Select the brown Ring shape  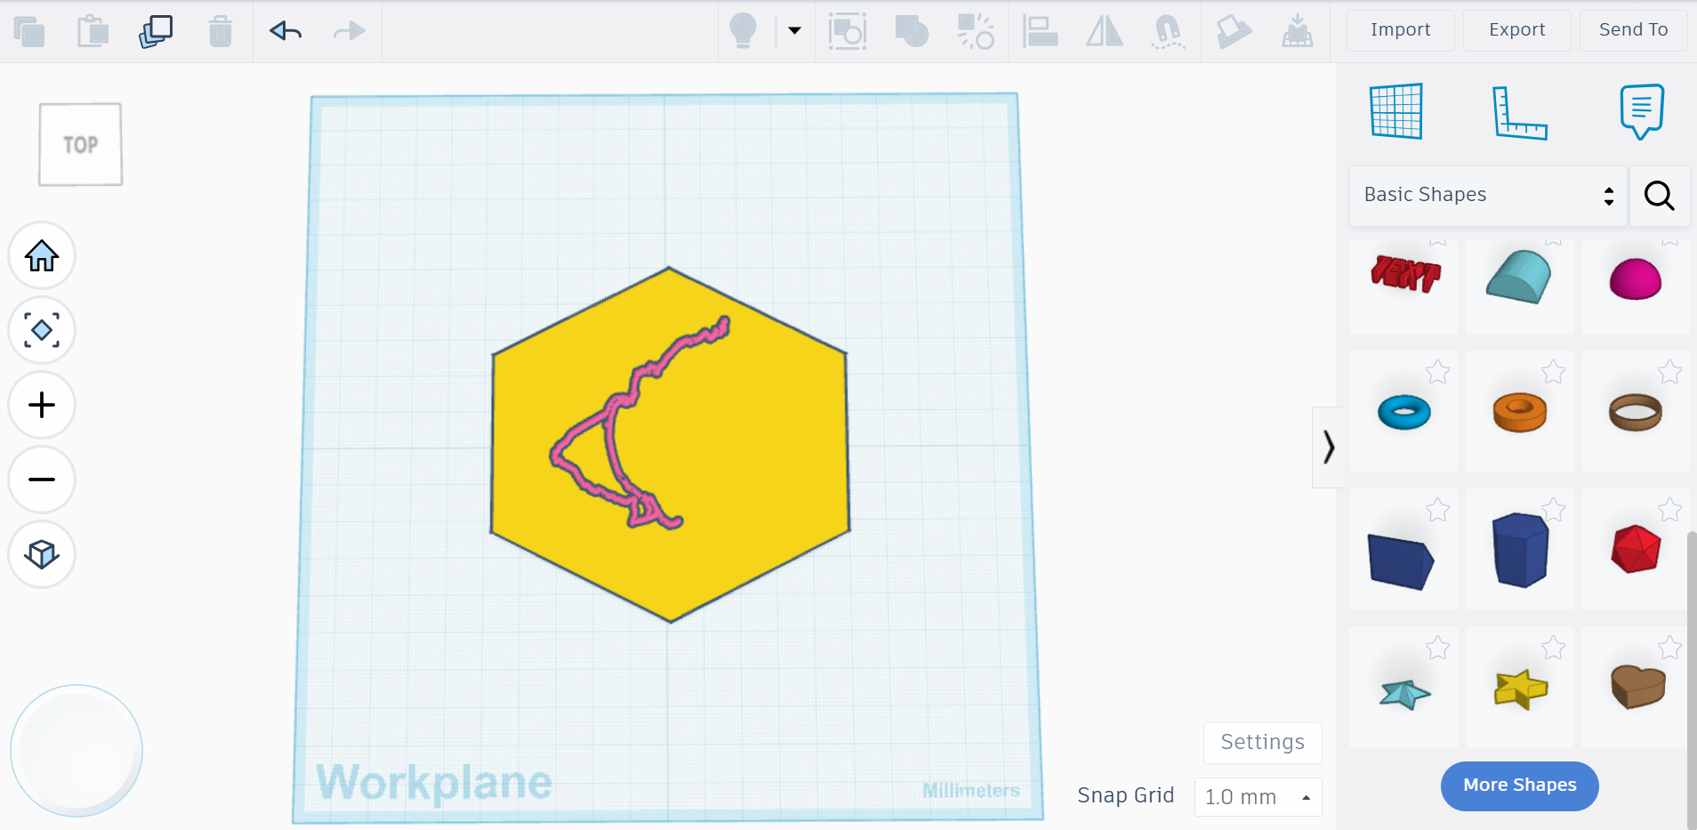tap(1636, 412)
